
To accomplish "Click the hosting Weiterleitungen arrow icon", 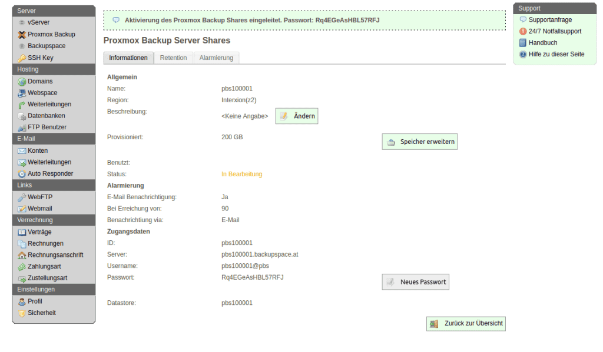I will tap(22, 105).
